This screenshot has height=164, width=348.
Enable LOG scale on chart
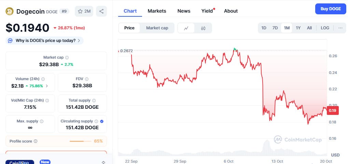point(325,28)
